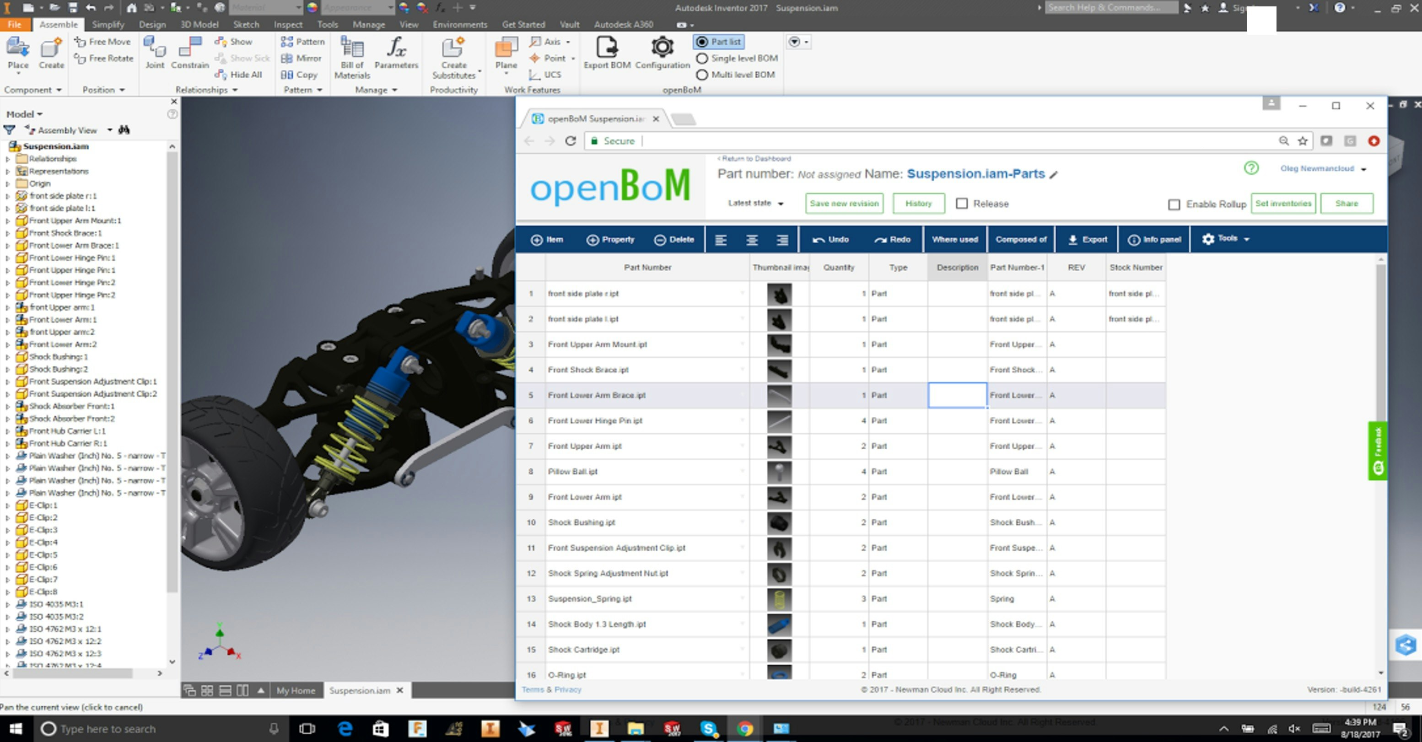Enable the Rollup option

(1174, 204)
